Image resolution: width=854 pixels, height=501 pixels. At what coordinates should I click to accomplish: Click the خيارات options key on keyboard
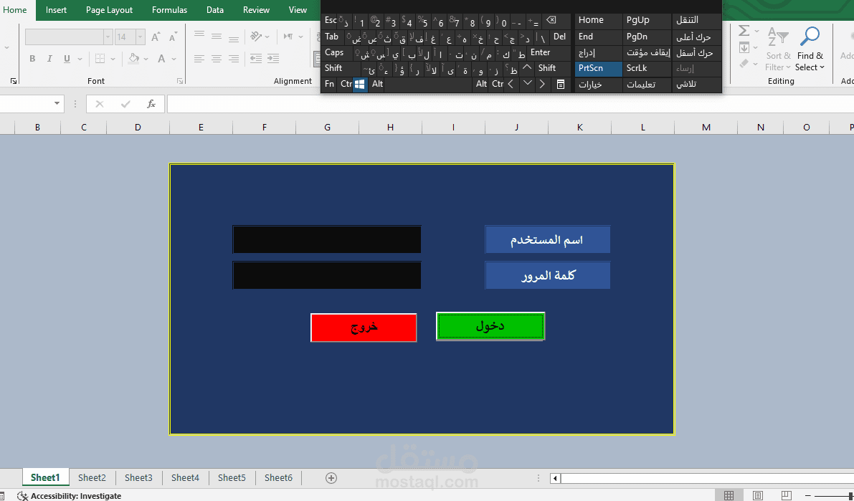click(599, 85)
